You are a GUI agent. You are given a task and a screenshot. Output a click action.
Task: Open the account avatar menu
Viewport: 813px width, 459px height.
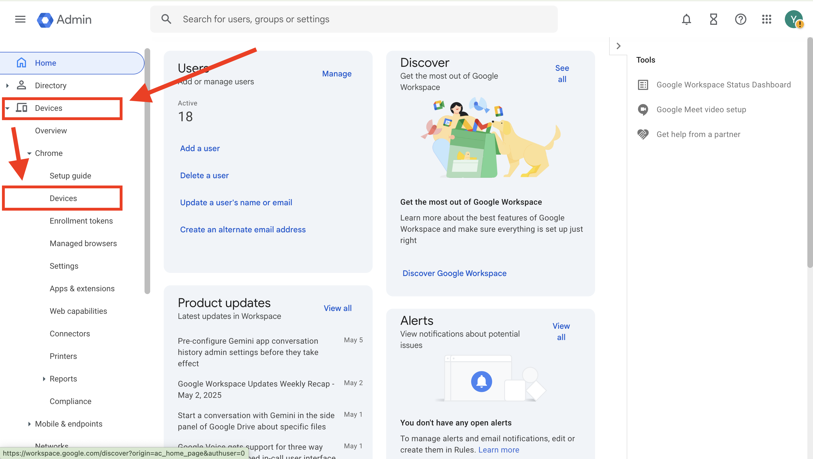(794, 19)
